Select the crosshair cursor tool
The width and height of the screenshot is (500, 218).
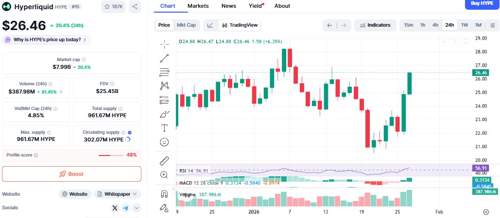[164, 44]
